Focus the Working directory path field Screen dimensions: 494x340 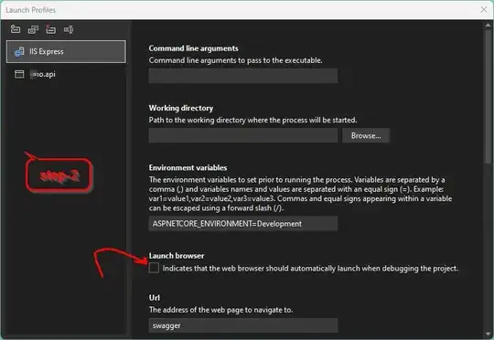coord(243,135)
